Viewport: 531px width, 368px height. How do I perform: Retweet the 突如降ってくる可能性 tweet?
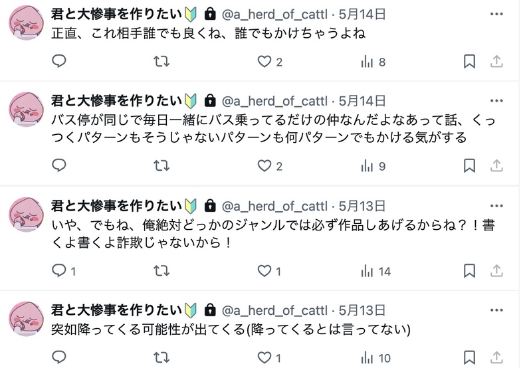[x=161, y=358]
